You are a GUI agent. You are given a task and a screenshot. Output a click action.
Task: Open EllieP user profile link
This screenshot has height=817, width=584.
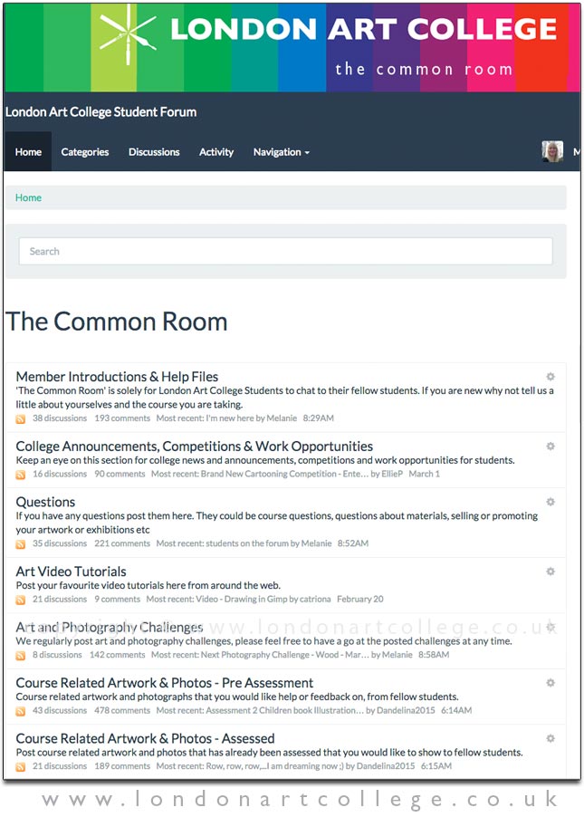[392, 474]
